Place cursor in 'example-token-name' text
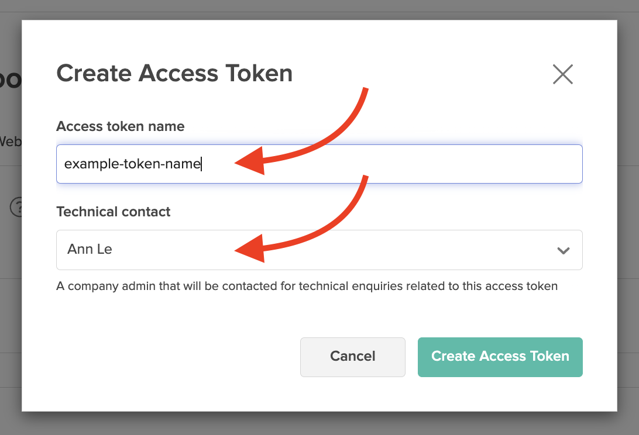Screen dimensions: 639x435 (x=132, y=164)
